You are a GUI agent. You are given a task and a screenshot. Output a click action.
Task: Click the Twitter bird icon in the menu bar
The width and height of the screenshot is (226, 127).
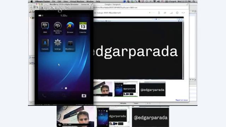(124, 1)
